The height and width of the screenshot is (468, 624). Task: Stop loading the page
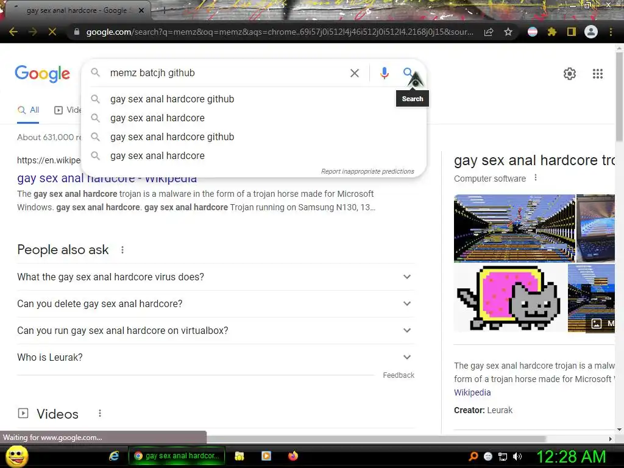click(52, 32)
